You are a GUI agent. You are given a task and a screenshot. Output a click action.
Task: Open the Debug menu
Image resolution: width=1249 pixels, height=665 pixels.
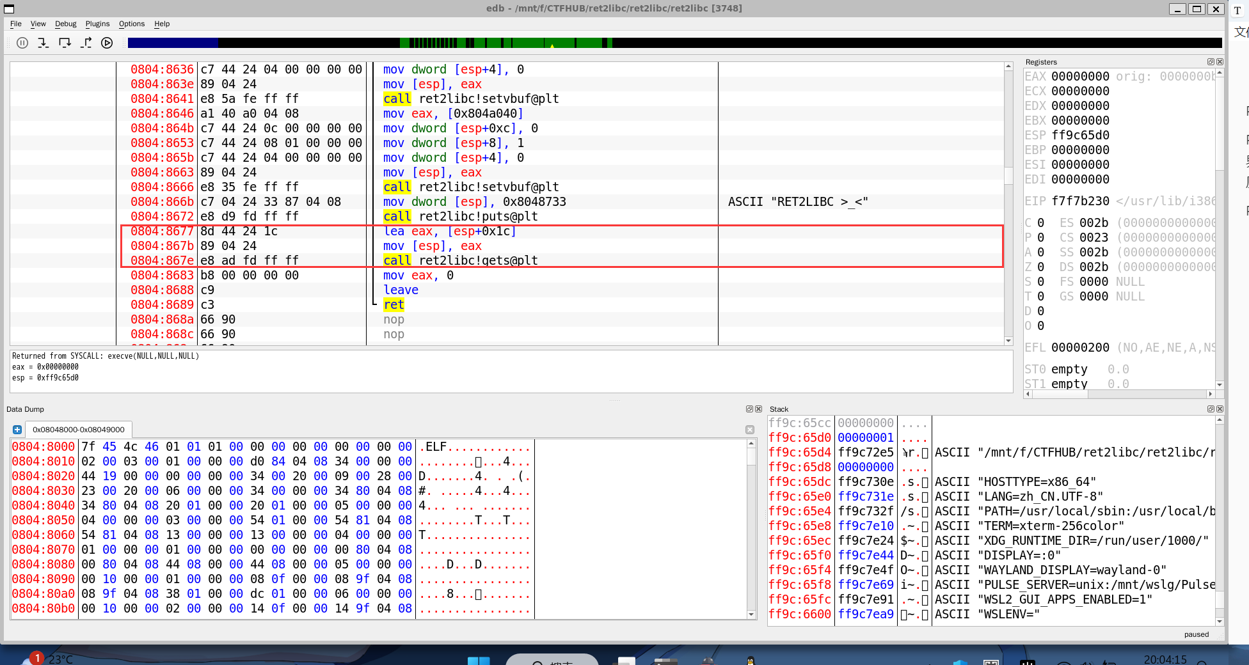coord(65,24)
